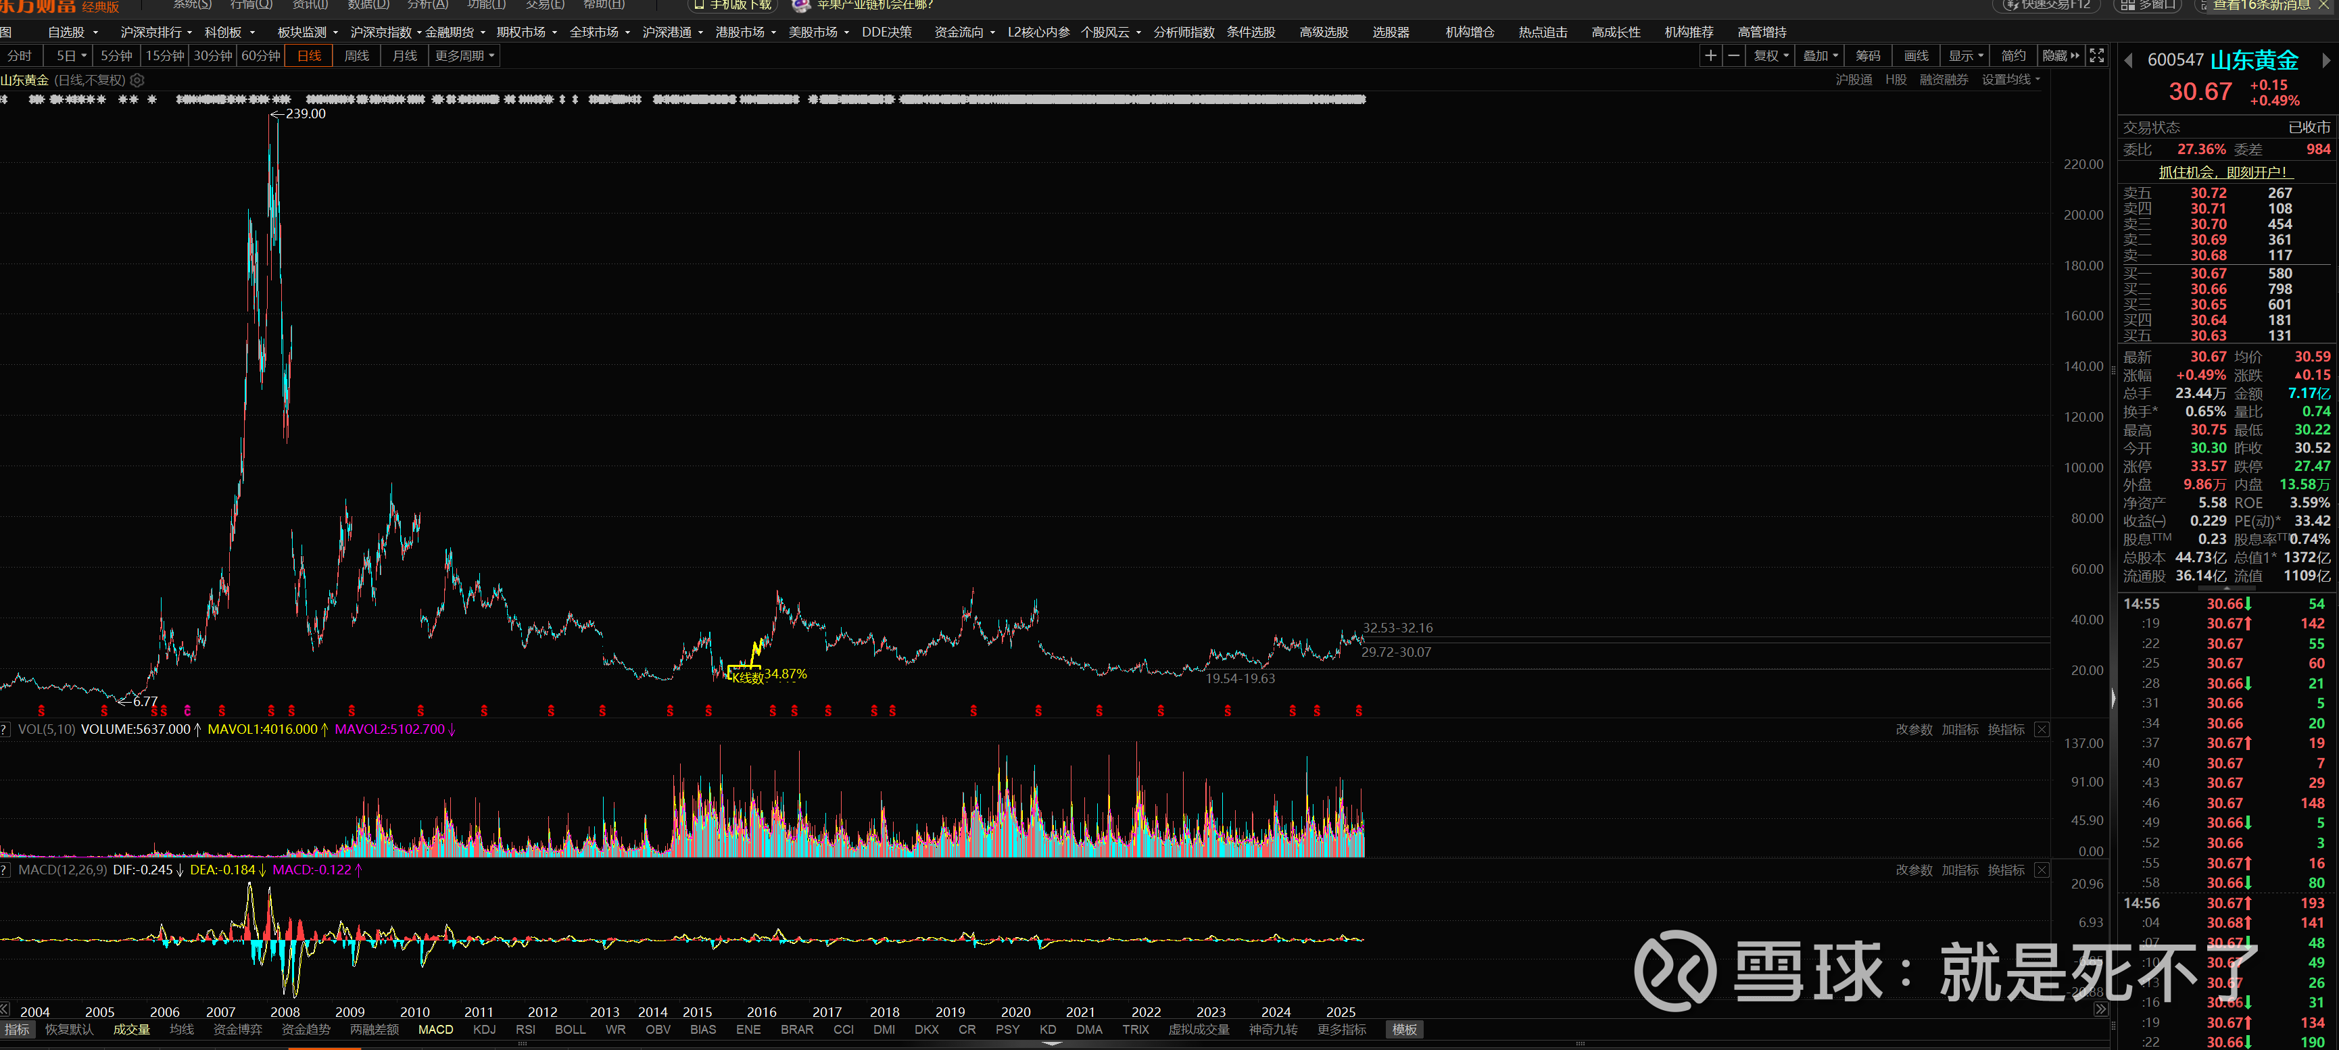Click the stock code 600547
2339x1050 pixels.
point(2175,61)
